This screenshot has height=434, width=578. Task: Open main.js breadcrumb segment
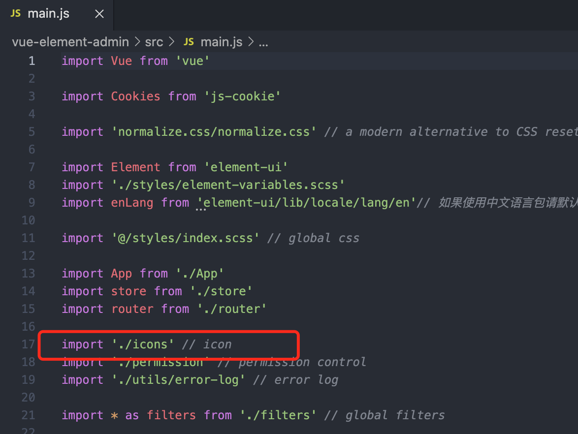pyautogui.click(x=221, y=42)
